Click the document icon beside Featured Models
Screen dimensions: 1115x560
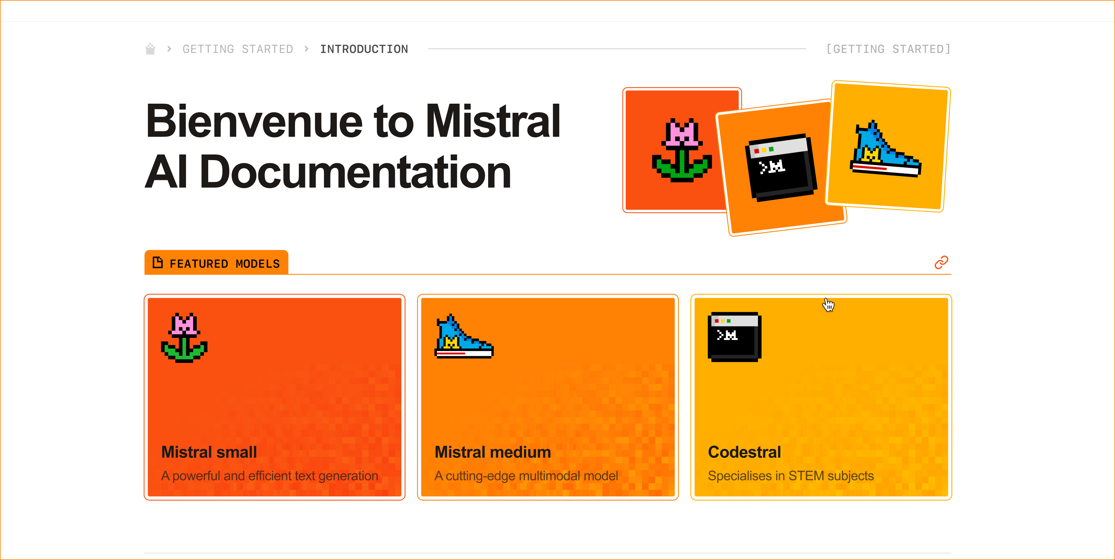coord(158,263)
